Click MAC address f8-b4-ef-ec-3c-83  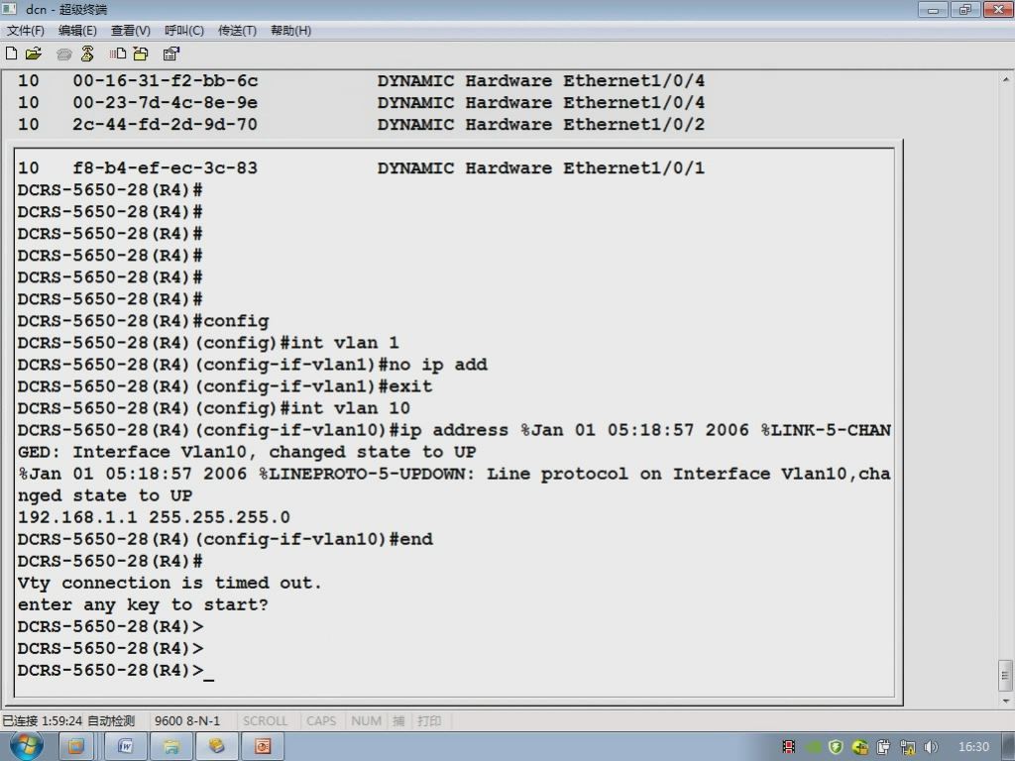tap(166, 168)
